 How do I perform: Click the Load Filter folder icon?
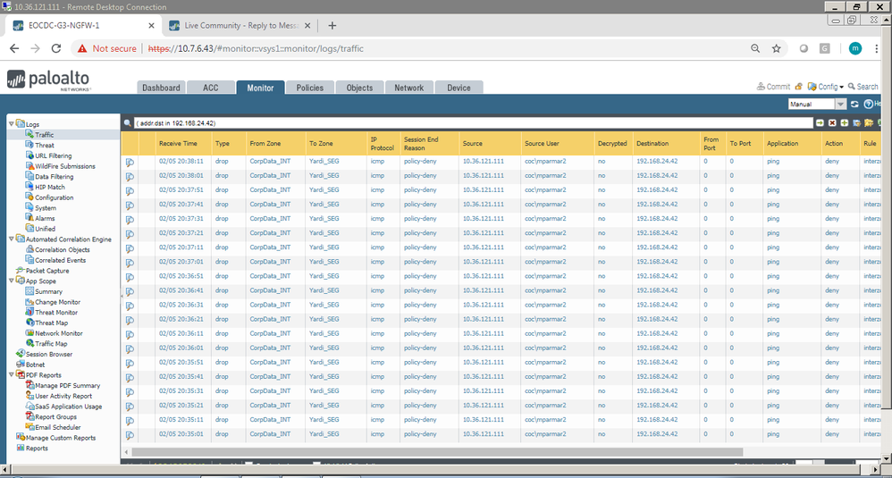pos(868,122)
